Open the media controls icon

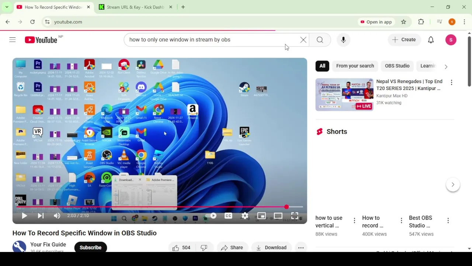[x=439, y=22]
